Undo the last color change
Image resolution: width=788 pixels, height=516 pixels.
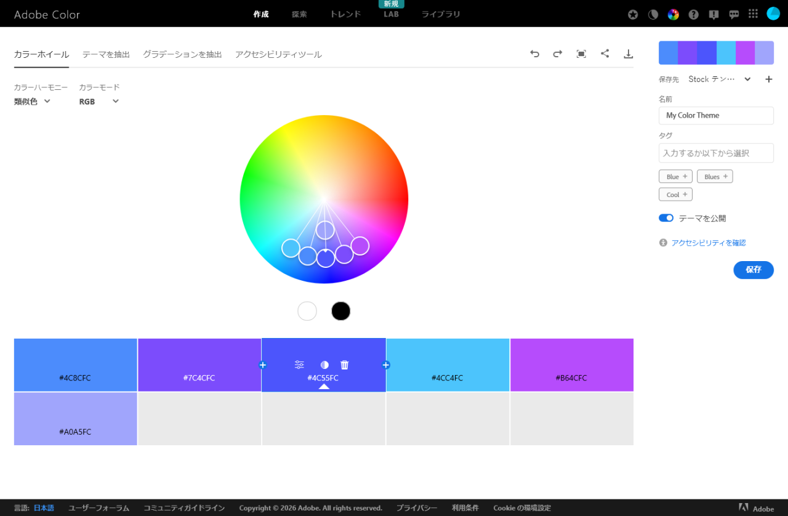click(534, 54)
